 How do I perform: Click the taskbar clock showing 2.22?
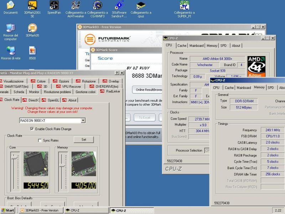pyautogui.click(x=278, y=210)
